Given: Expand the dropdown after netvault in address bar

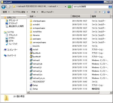Looking at the screenshot, I should 57,6.
